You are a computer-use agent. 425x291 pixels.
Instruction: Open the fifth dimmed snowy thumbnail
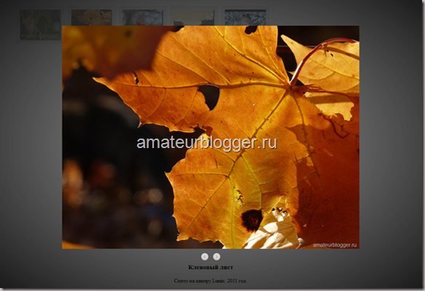[245, 18]
